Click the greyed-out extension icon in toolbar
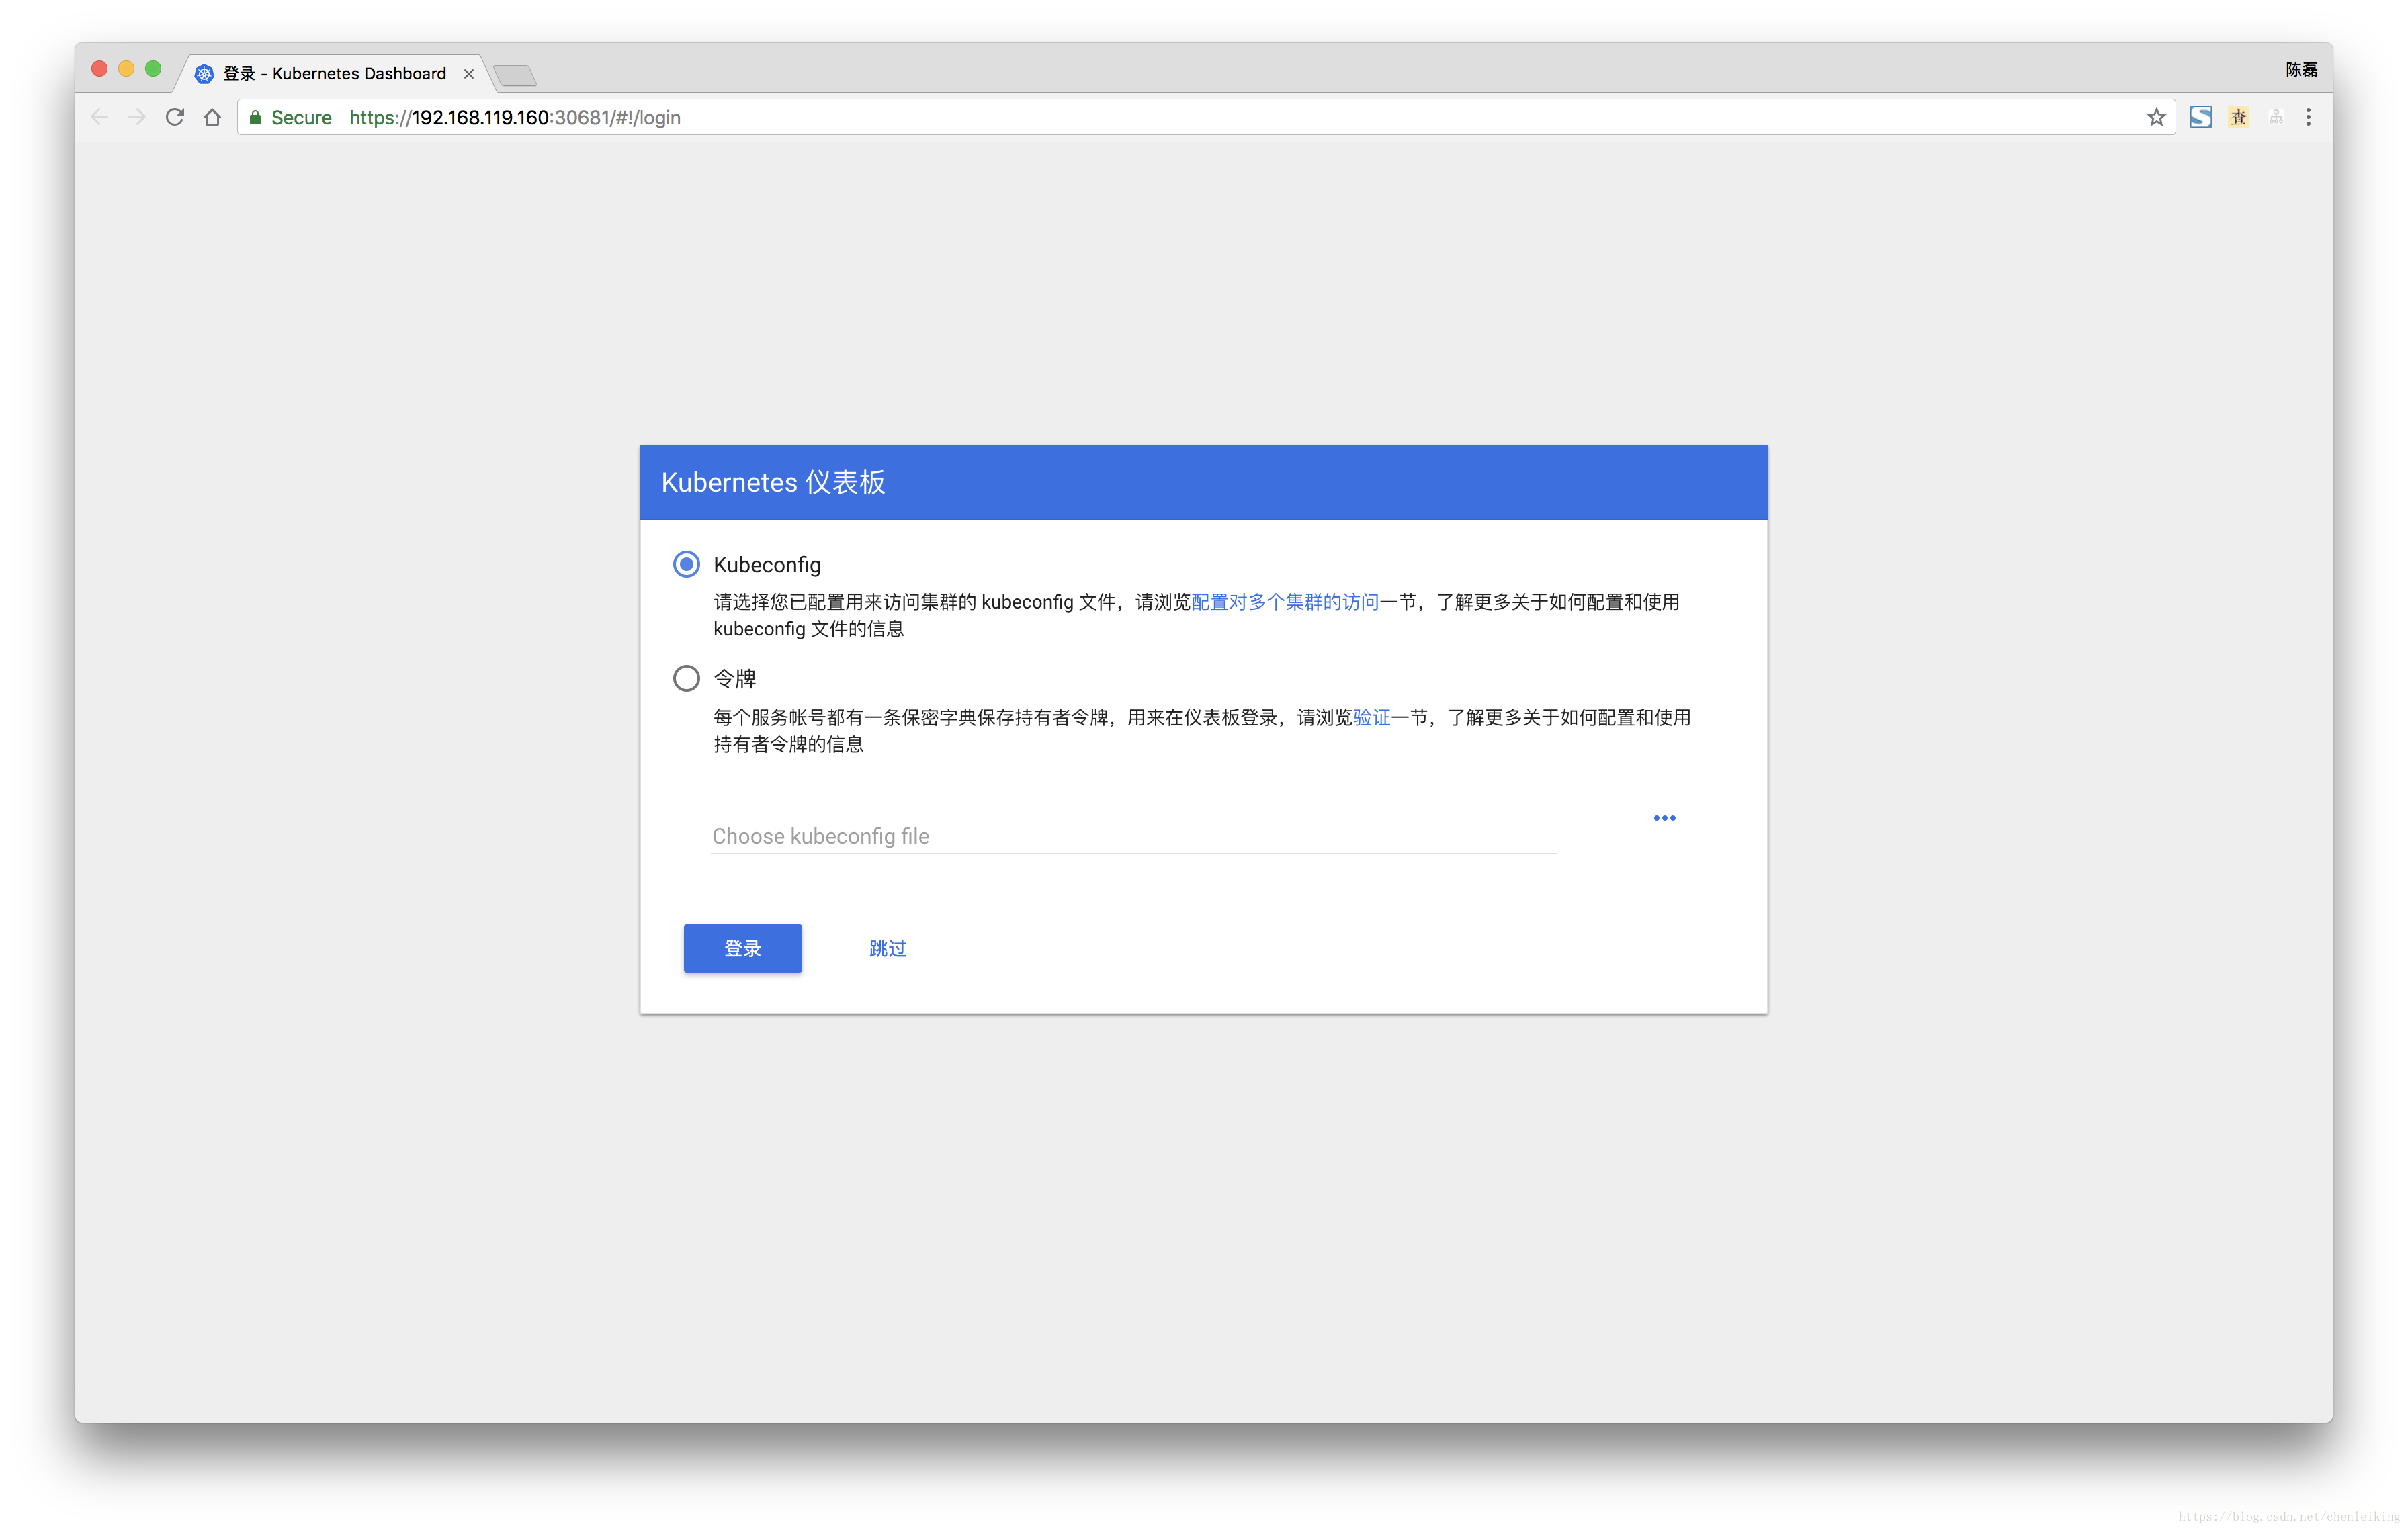The height and width of the screenshot is (1530, 2408). coord(2276,117)
